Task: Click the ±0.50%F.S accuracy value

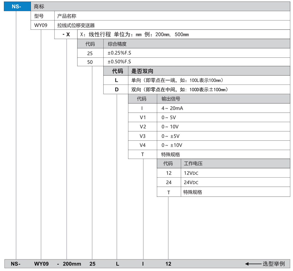Action: (119, 62)
